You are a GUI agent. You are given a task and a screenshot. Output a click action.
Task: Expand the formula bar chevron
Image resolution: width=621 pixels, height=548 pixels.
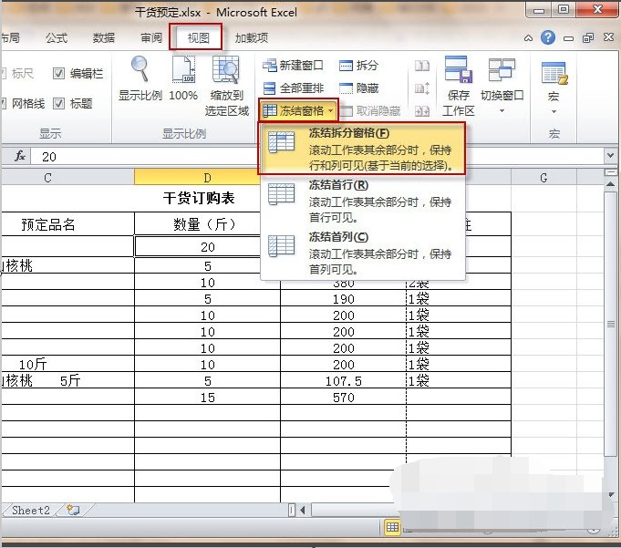tap(610, 155)
